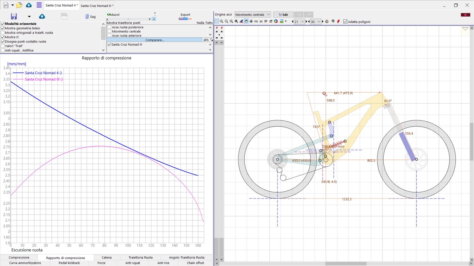Click the red pushpin in toolbar
The height and width of the screenshot is (266, 474).
pos(338,21)
